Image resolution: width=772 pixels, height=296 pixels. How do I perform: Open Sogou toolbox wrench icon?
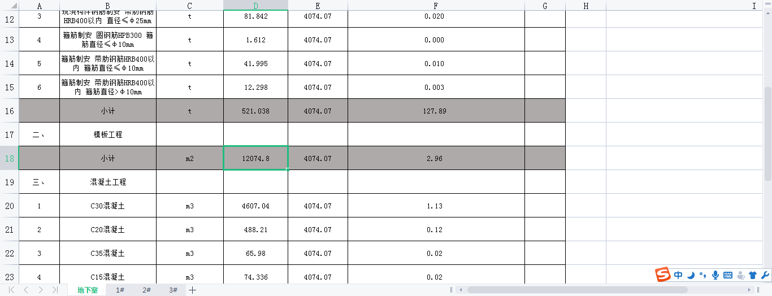click(765, 275)
